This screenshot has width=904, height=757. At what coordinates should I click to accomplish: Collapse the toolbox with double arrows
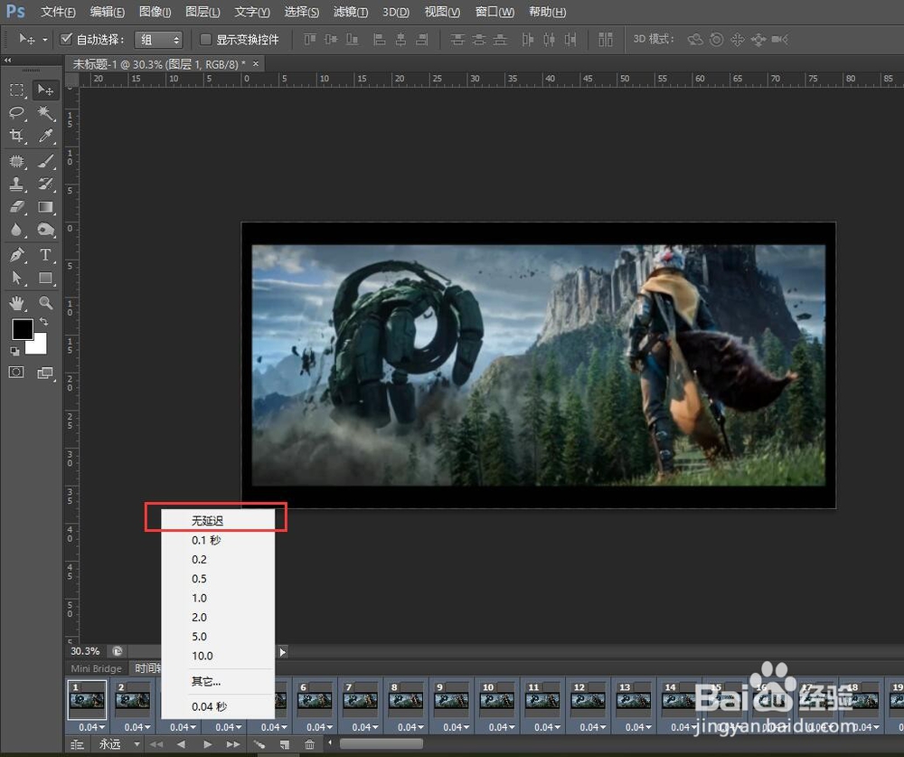tap(7, 60)
